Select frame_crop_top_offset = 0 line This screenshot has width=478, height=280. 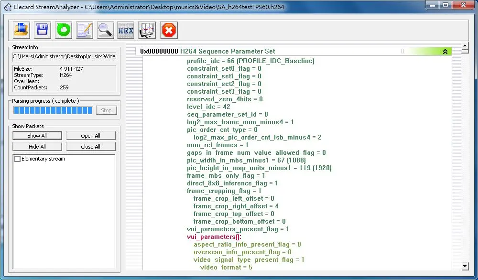coord(234,214)
